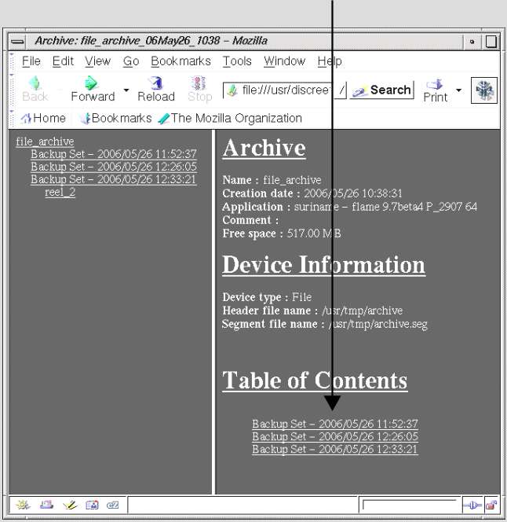
Task: Toggle online/offline connection icon
Action: tap(472, 505)
